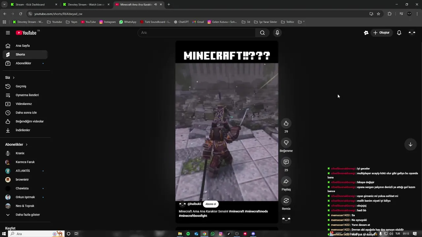This screenshot has width=422, height=237.
Task: Click the YouTube Ara search field
Action: (197, 33)
